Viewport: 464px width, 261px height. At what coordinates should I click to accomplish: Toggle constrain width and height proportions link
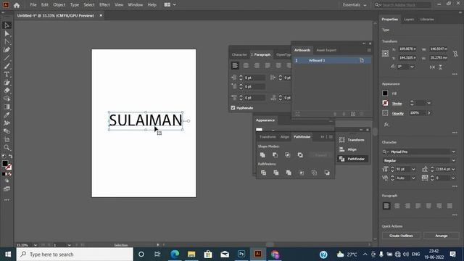coord(455,53)
